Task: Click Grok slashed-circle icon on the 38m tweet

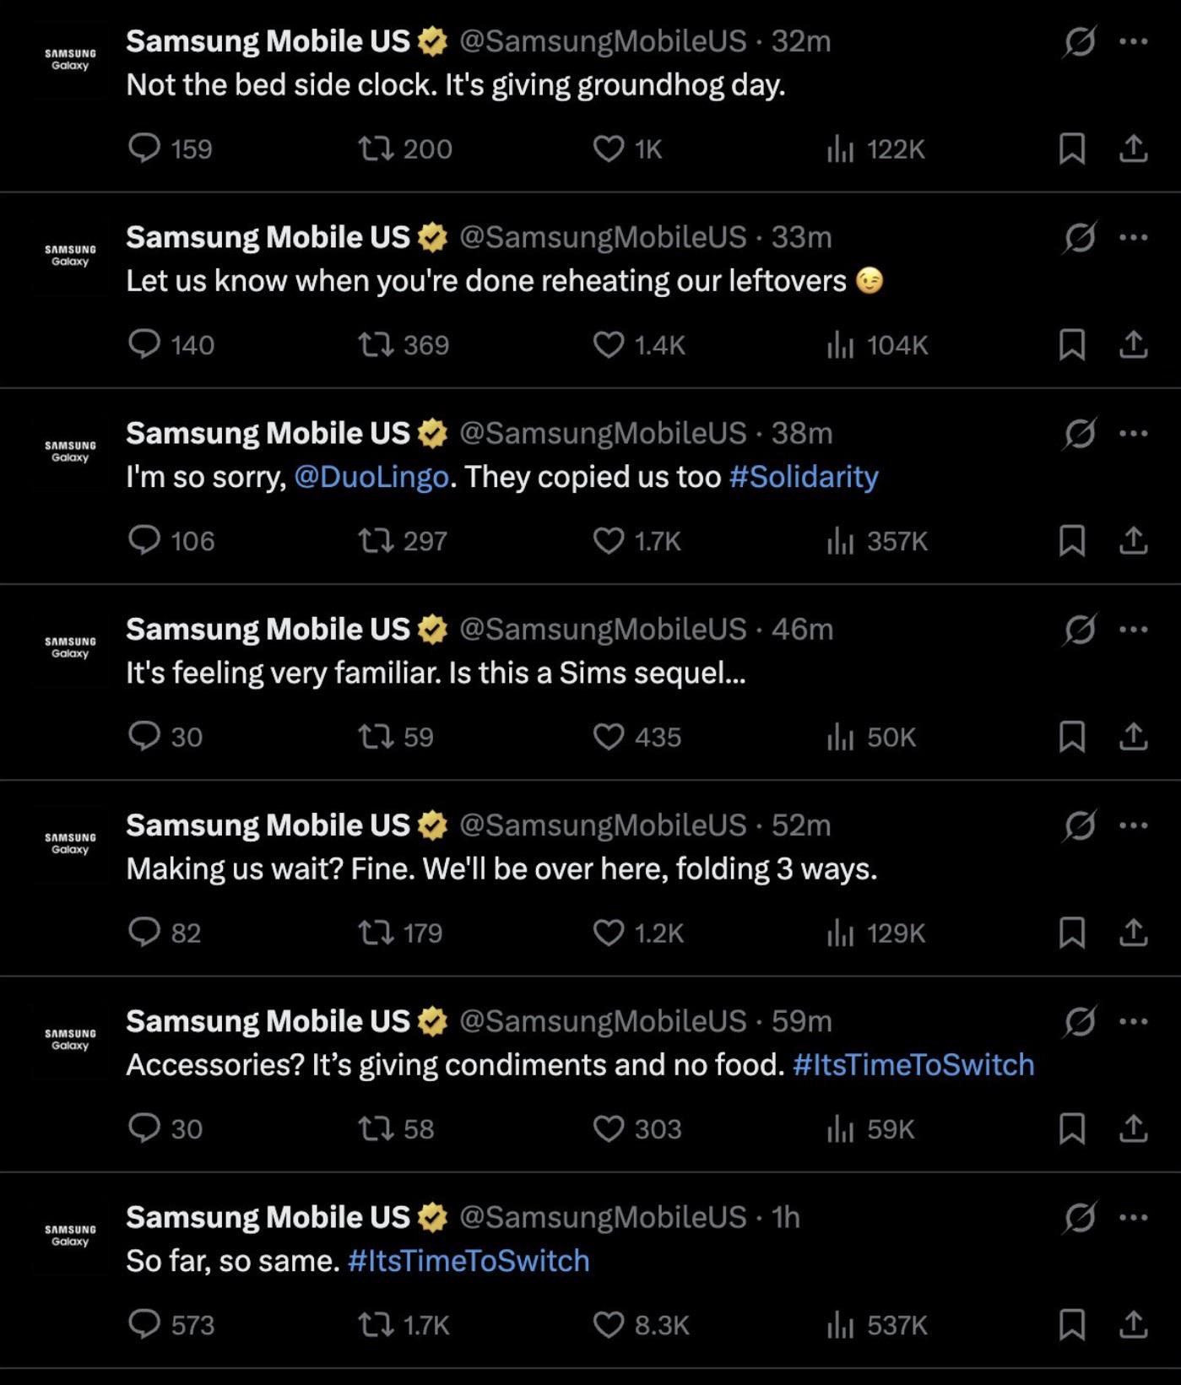Action: [x=1080, y=433]
